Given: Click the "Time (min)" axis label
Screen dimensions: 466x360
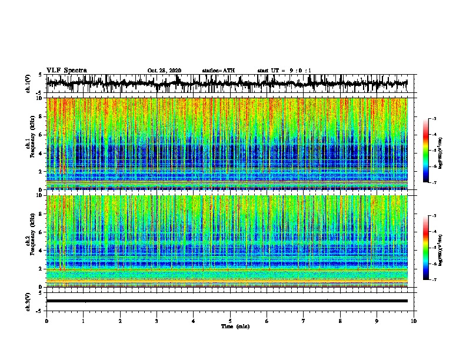Looking at the screenshot, I should pos(235,326).
